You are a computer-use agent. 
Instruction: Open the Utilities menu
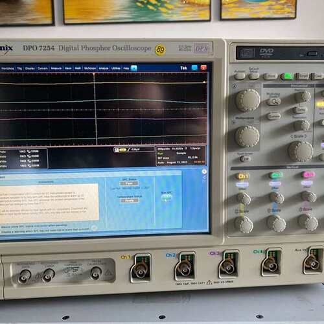(116, 69)
